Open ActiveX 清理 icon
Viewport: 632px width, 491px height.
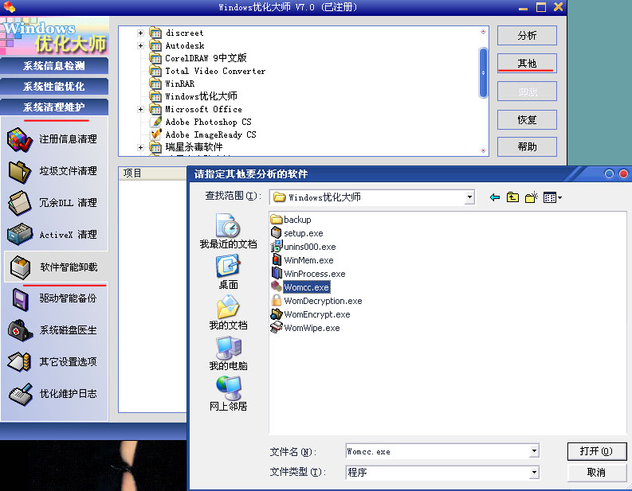click(x=19, y=235)
